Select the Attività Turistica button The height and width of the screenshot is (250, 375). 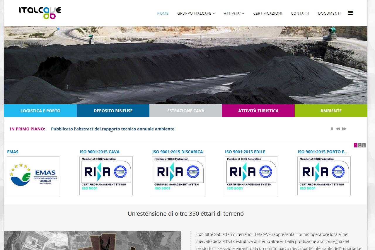tap(258, 111)
